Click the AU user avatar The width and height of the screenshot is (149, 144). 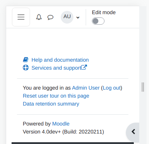point(67,17)
